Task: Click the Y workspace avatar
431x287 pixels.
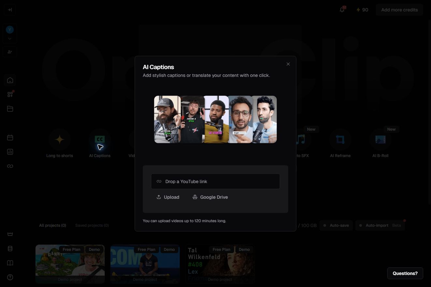Action: pyautogui.click(x=10, y=30)
